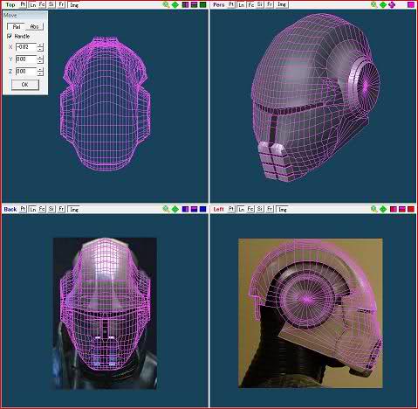This screenshot has width=418, height=409.
Task: Toggle the Handle checkbox in Move panel
Action: pyautogui.click(x=10, y=36)
